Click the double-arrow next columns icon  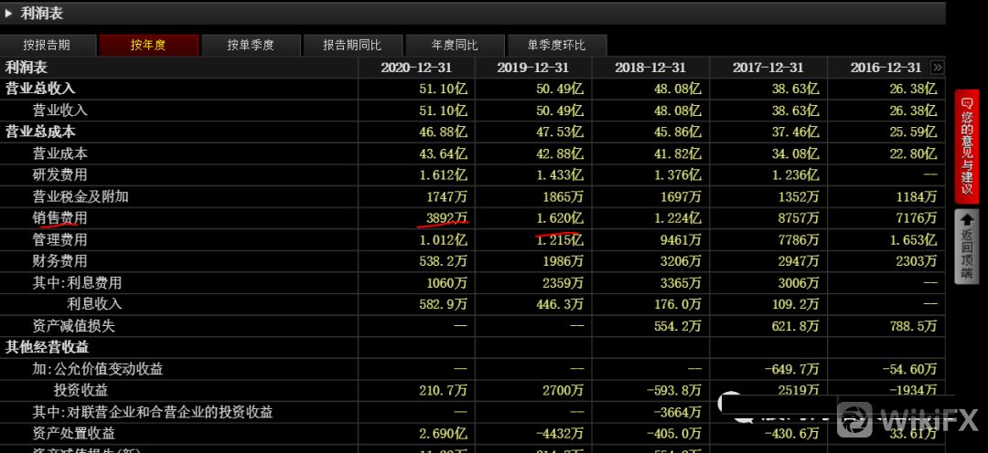(x=937, y=68)
